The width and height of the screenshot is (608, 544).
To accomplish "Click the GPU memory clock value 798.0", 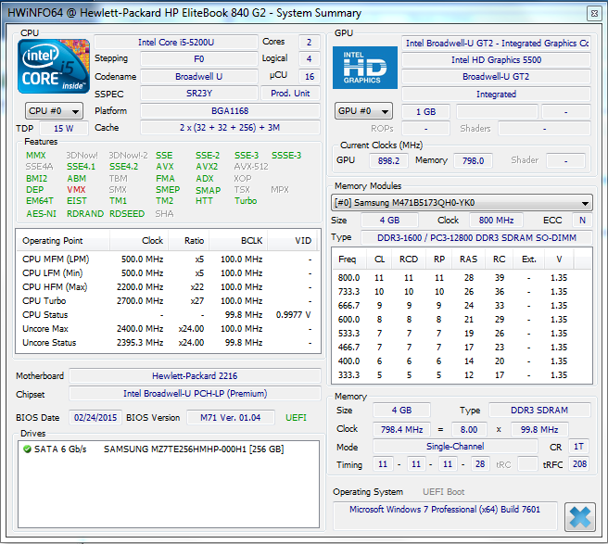I will point(473,160).
